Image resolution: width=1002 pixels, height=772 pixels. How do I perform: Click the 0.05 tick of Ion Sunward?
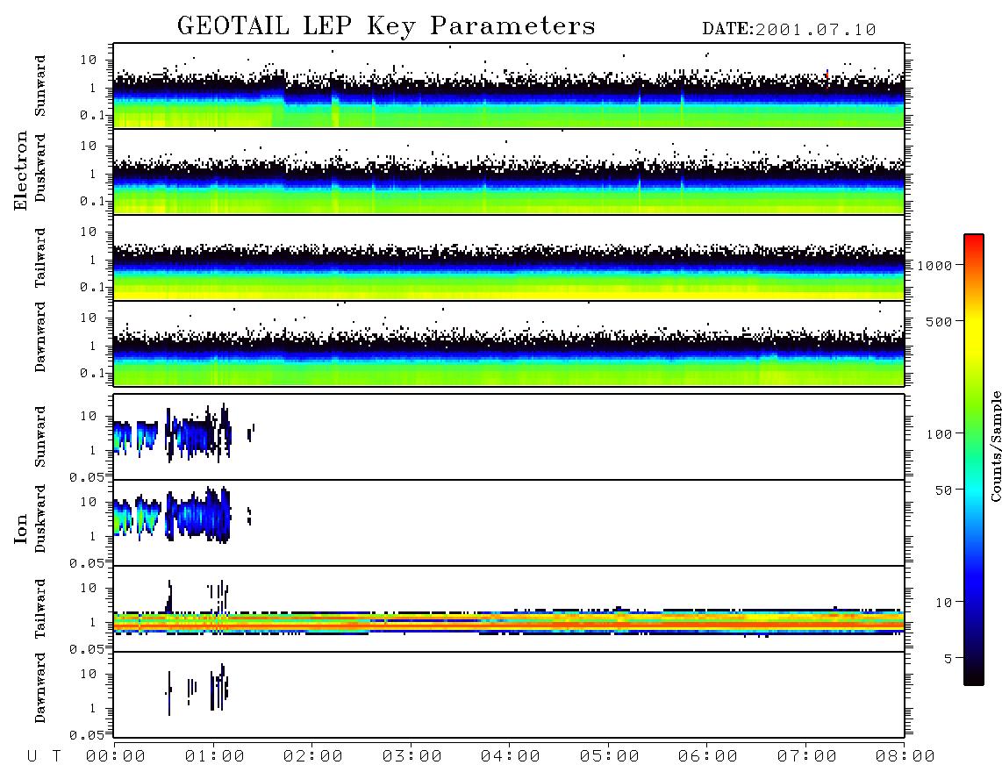tap(87, 477)
